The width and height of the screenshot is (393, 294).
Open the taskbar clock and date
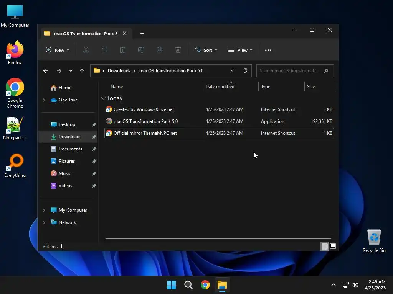[375, 285]
